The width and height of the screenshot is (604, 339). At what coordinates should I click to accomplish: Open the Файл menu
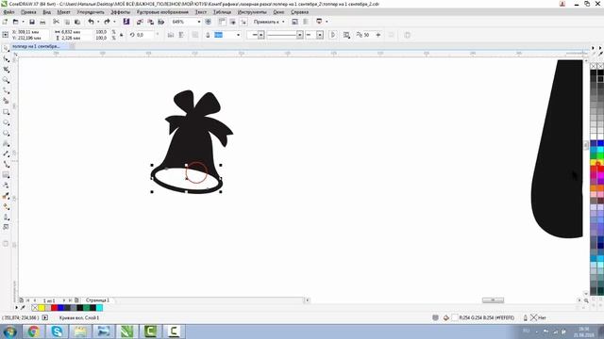coord(8,12)
